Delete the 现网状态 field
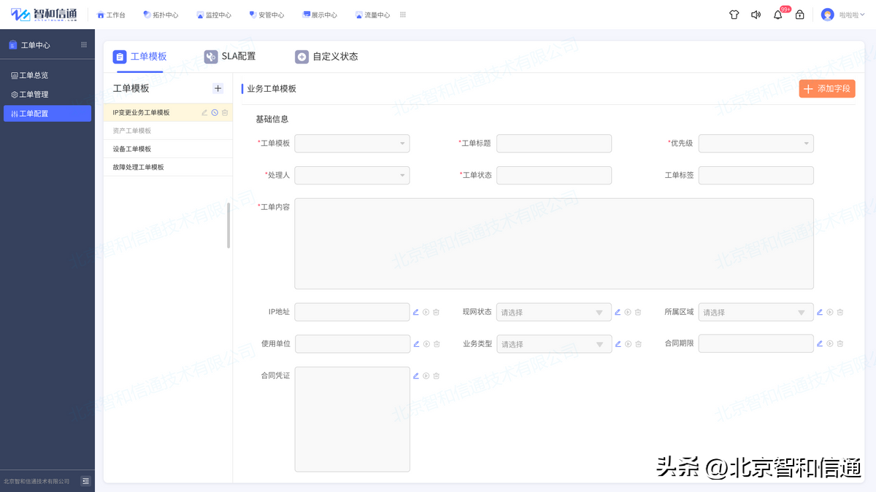This screenshot has width=876, height=492. (x=638, y=312)
